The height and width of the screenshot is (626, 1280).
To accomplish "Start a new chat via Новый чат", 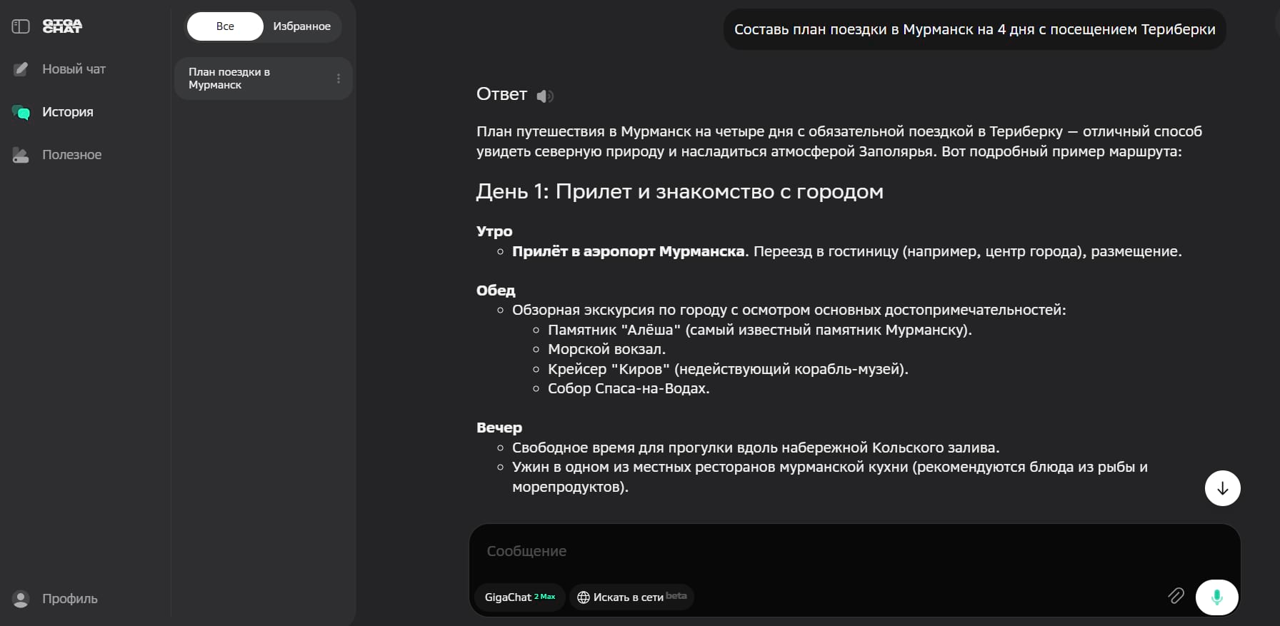I will [x=74, y=69].
